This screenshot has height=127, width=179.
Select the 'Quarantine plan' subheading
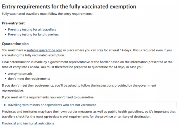[15, 44]
